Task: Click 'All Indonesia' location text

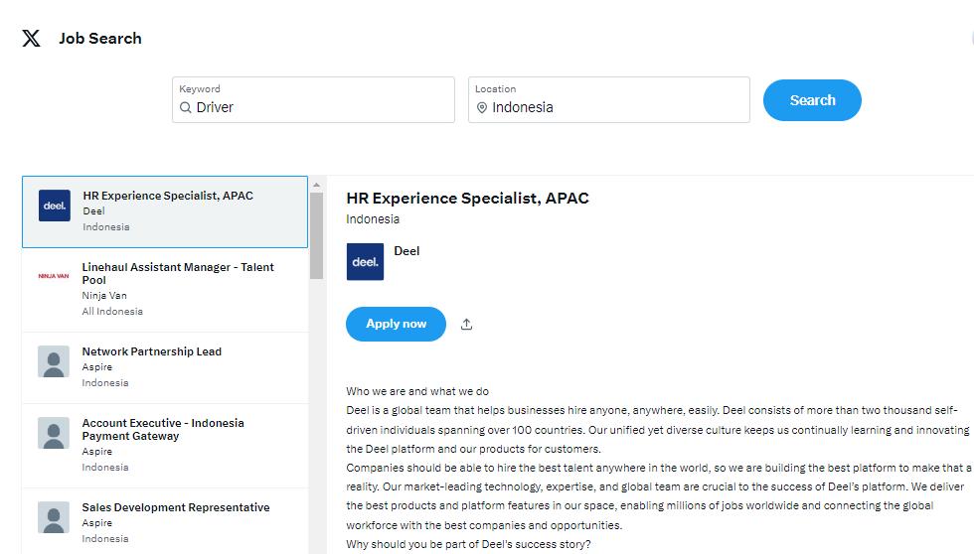Action: (112, 312)
